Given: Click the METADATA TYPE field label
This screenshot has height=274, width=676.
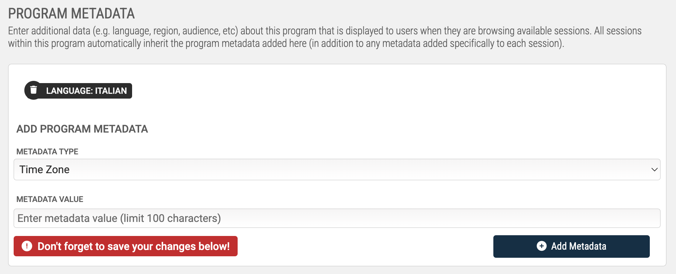Looking at the screenshot, I should pos(47,151).
